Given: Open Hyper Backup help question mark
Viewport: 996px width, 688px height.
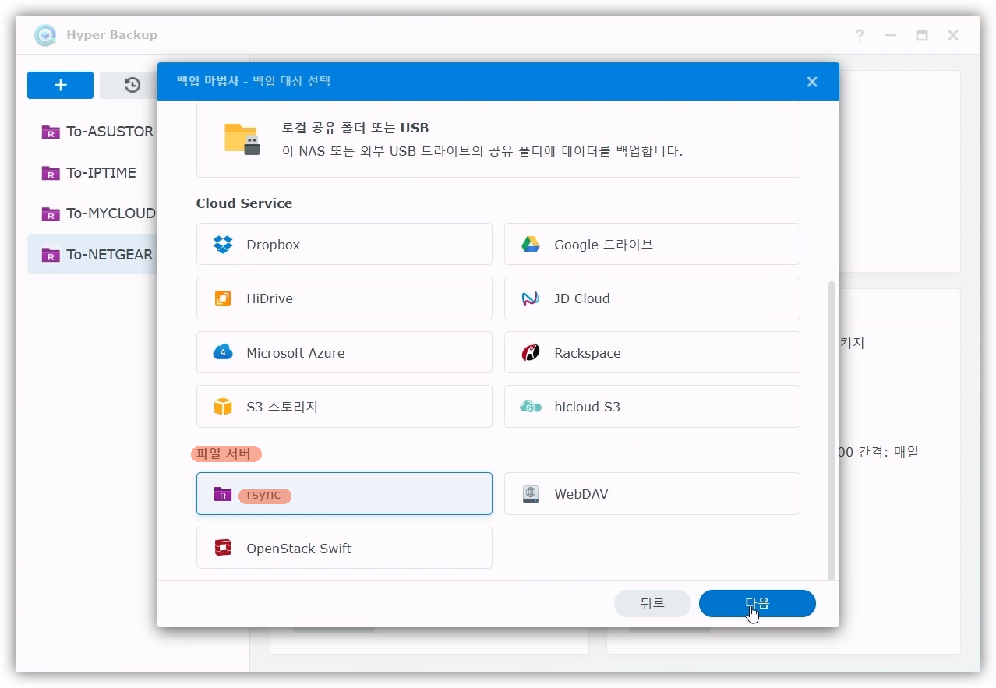Looking at the screenshot, I should pyautogui.click(x=859, y=35).
